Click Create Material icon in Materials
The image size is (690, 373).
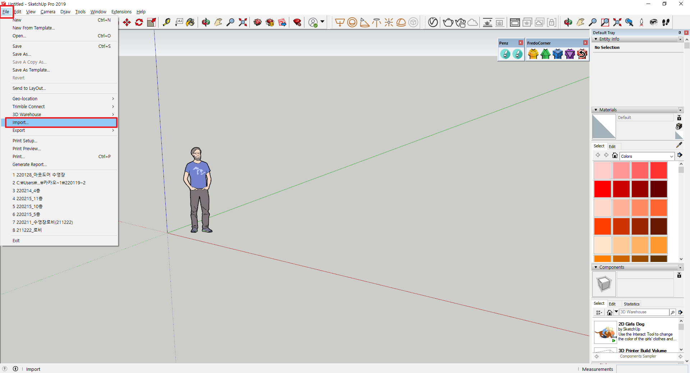click(x=679, y=126)
